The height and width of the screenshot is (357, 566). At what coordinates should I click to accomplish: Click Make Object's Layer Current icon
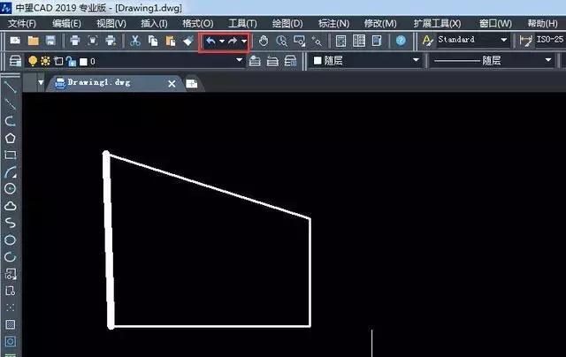point(255,61)
